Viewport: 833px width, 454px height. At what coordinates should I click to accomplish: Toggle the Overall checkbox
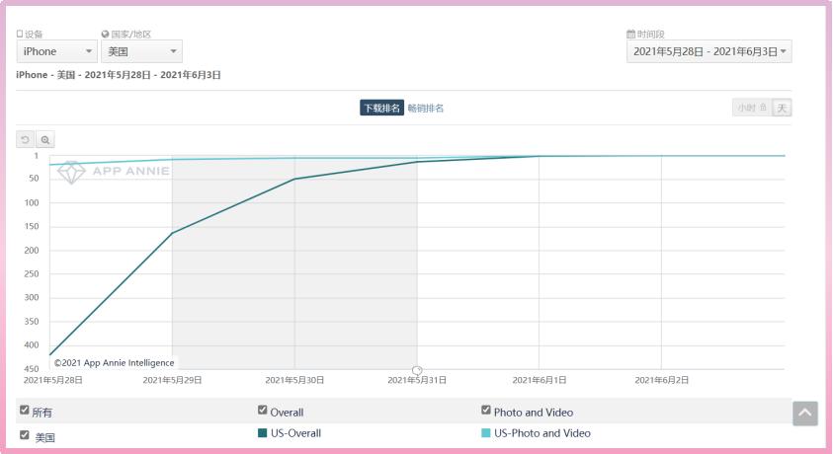pyautogui.click(x=263, y=411)
